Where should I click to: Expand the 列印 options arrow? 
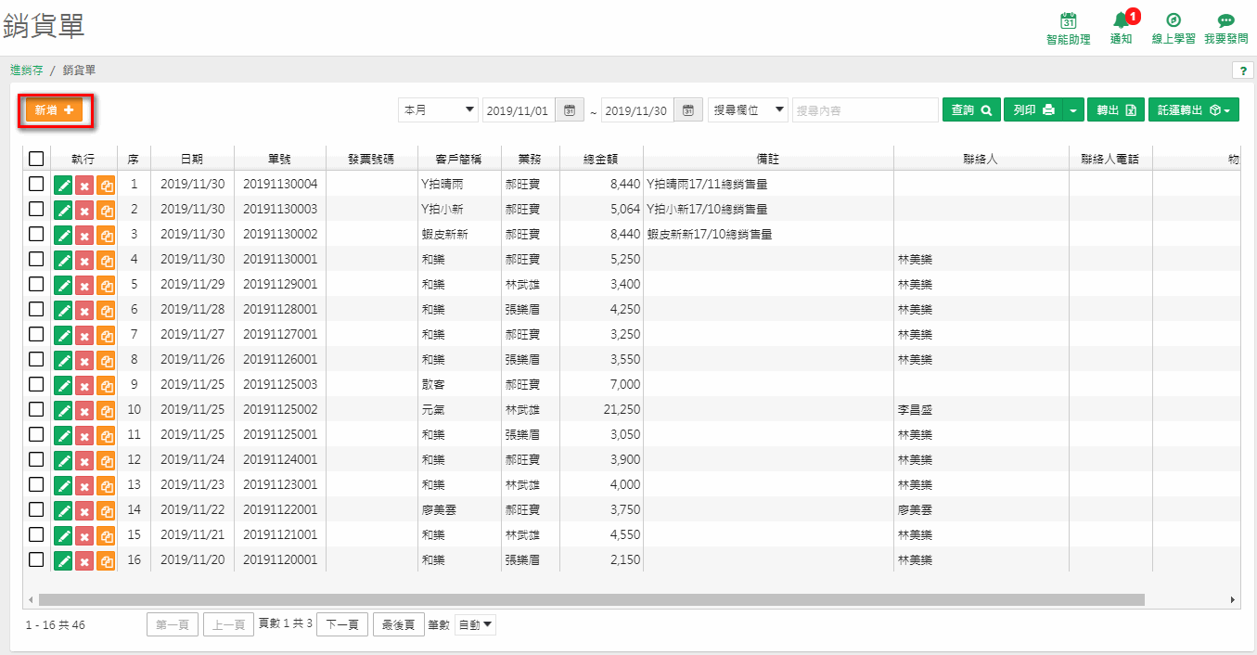[1073, 110]
